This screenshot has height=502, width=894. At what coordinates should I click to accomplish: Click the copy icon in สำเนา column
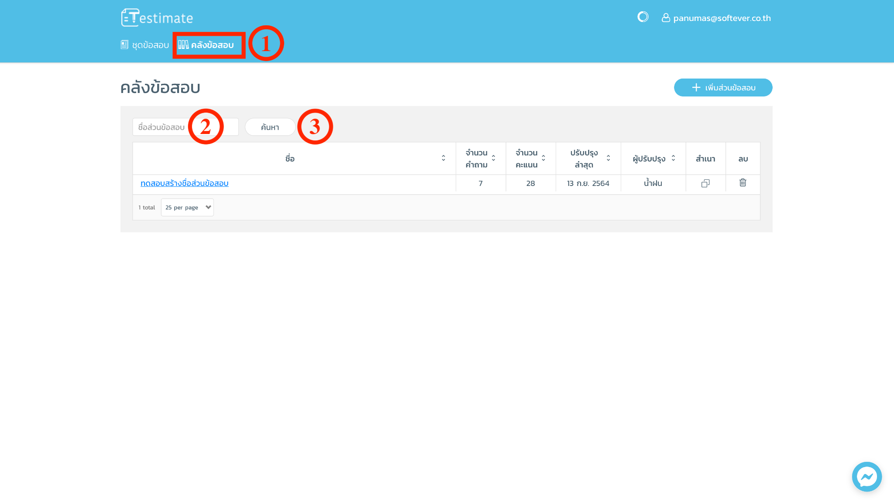point(705,183)
